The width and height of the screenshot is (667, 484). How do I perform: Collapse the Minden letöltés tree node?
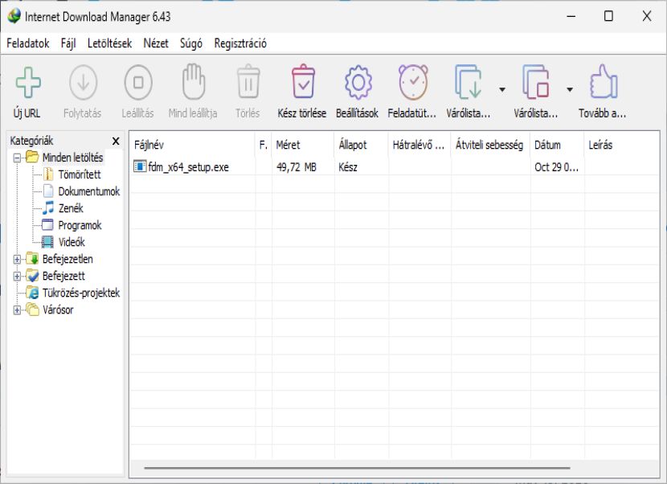pyautogui.click(x=17, y=158)
